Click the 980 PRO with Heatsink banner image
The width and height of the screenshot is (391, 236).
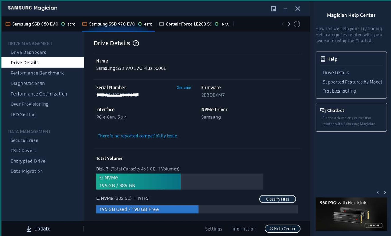click(x=351, y=214)
